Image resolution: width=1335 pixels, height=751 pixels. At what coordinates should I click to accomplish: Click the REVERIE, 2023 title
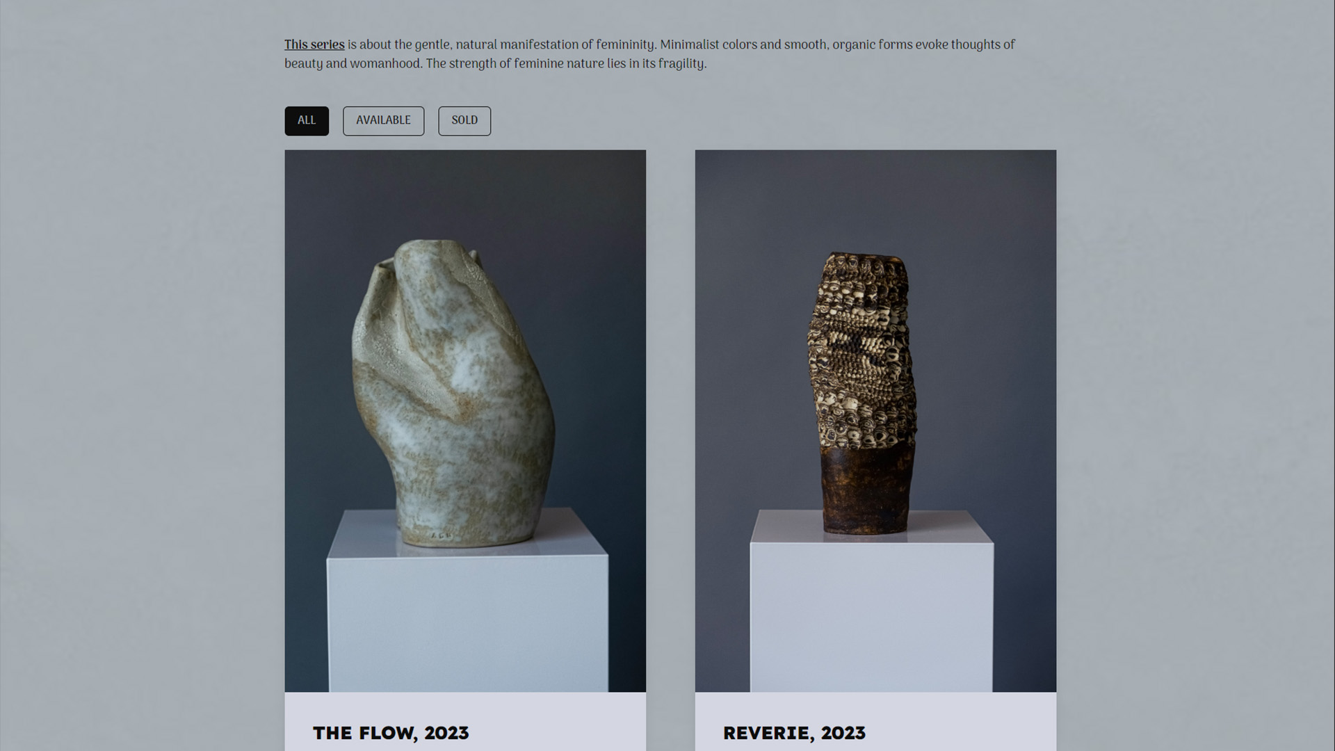(794, 733)
